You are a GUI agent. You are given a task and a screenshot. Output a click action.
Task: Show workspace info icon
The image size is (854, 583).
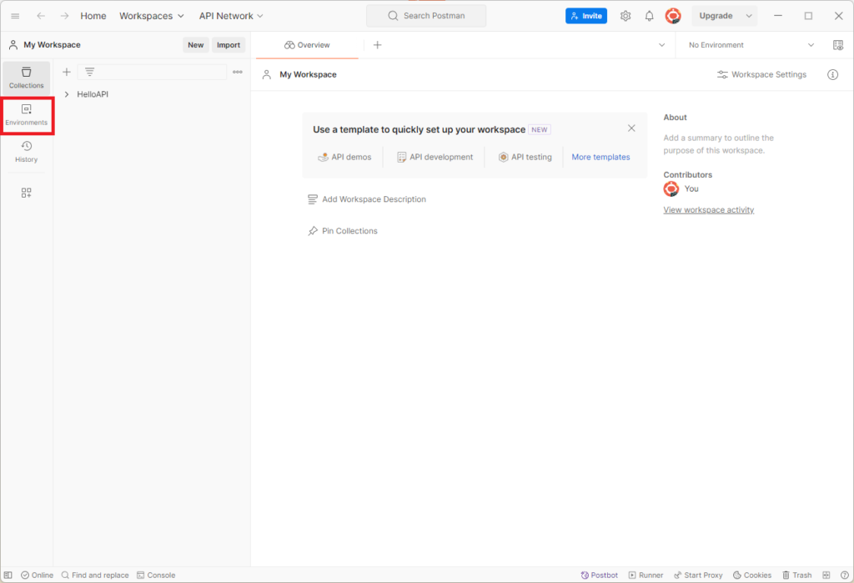833,74
